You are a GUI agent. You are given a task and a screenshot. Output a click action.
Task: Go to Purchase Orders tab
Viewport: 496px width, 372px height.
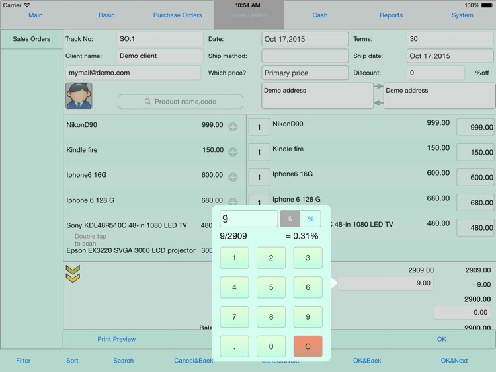coord(177,15)
